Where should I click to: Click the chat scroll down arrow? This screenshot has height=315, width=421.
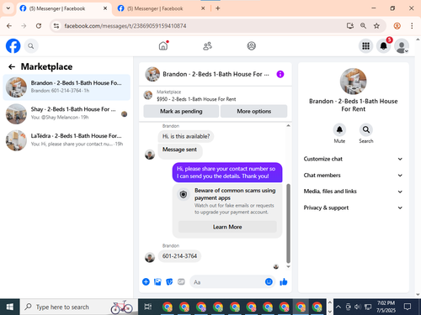288,267
